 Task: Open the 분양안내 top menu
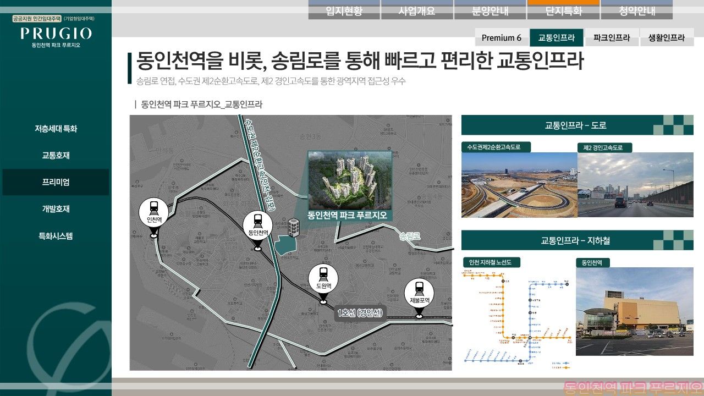coord(490,10)
